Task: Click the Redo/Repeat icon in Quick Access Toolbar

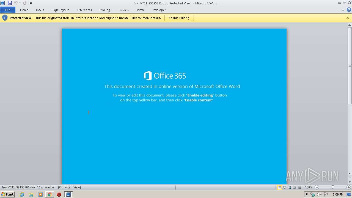Action: tap(25, 3)
